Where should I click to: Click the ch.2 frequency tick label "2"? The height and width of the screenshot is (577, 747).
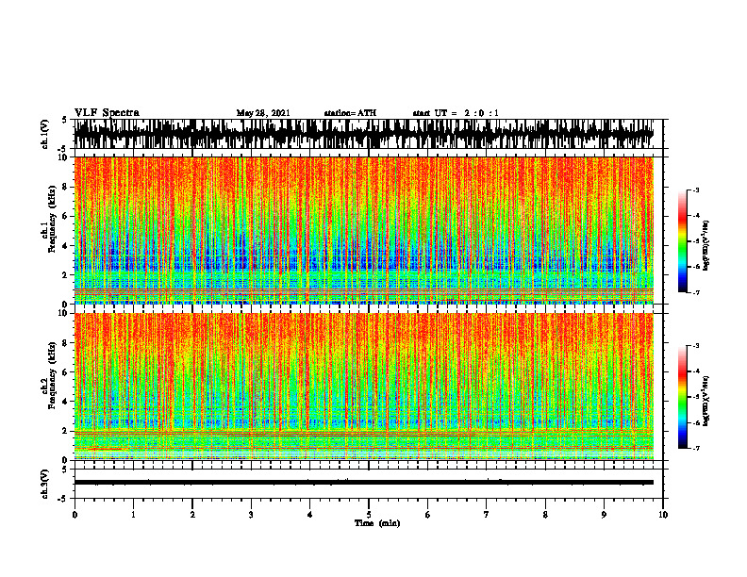(x=65, y=431)
